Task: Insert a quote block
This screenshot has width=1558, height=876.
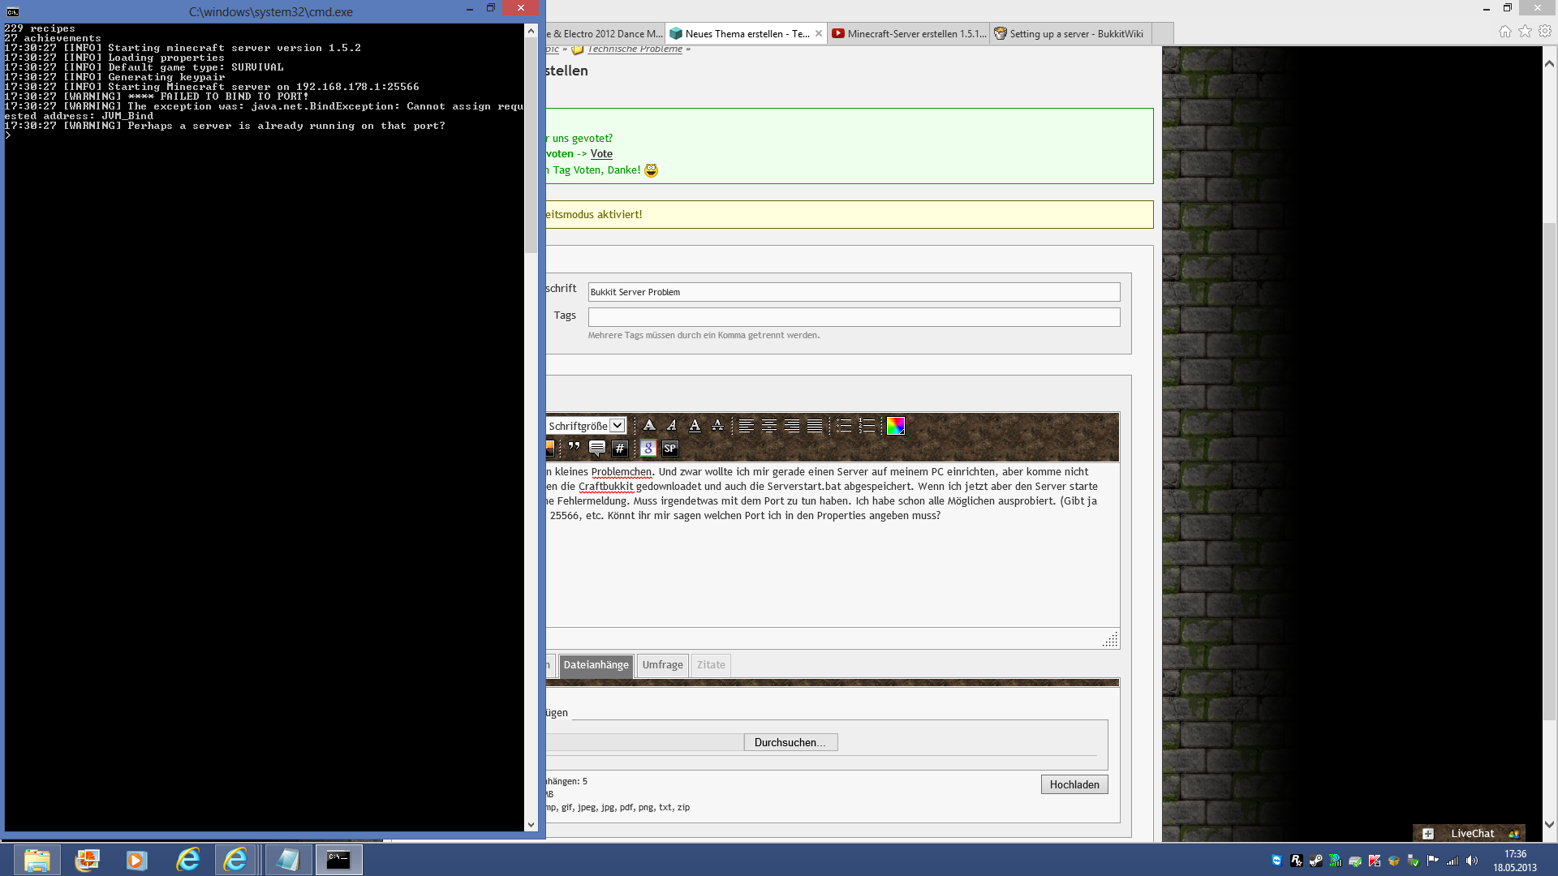Action: (x=575, y=448)
